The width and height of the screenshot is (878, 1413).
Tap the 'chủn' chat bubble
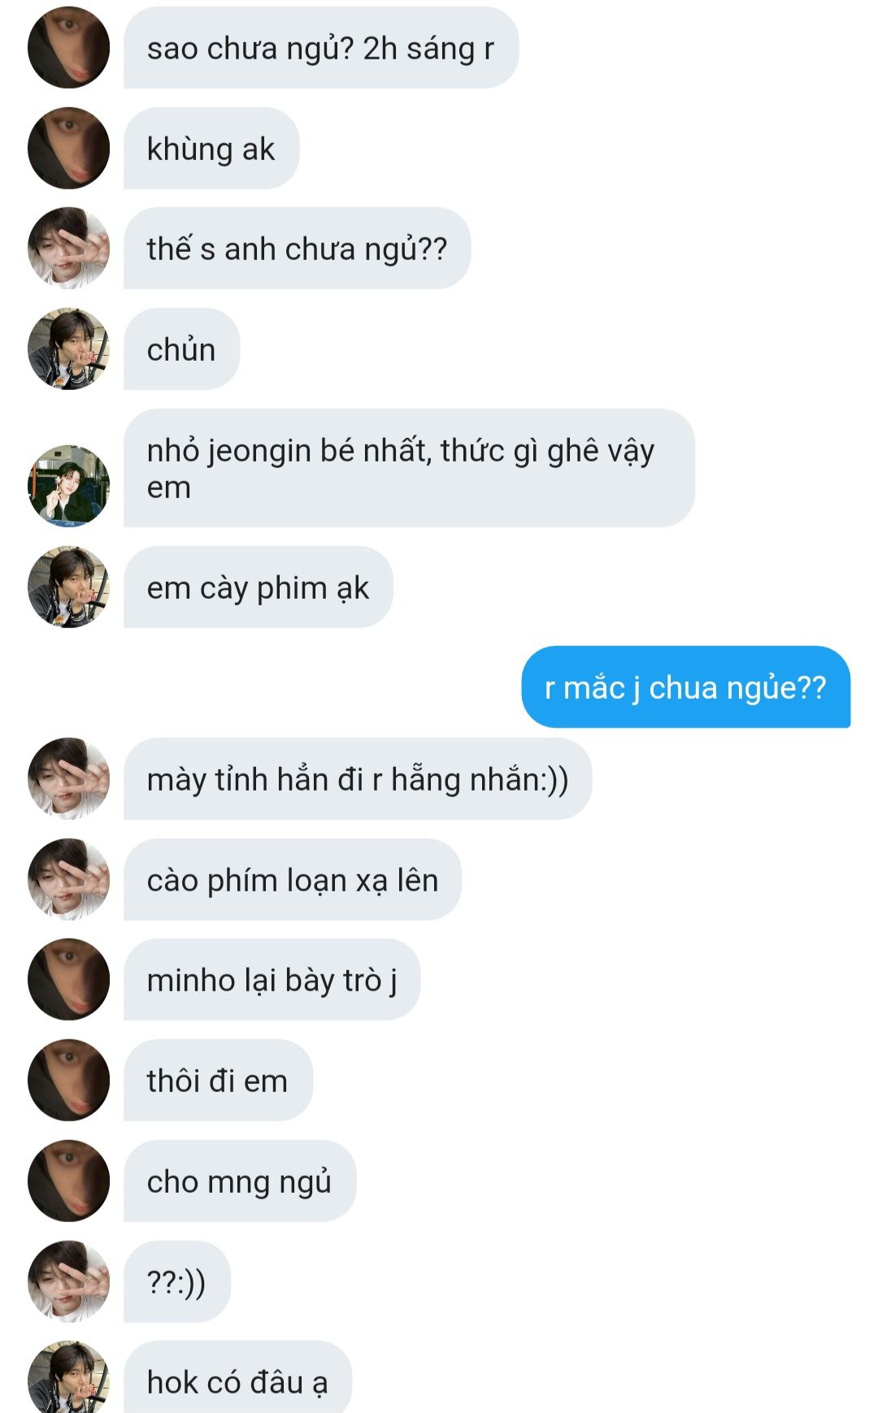tap(182, 349)
